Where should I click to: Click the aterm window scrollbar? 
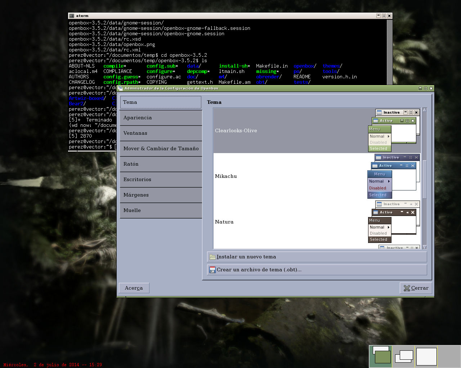[389, 52]
